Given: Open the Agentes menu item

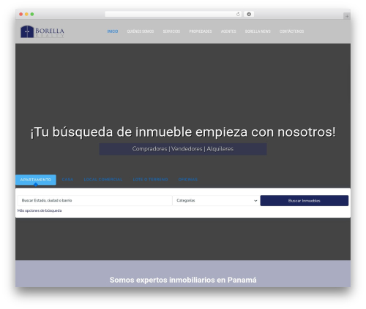Looking at the screenshot, I should pos(228,31).
